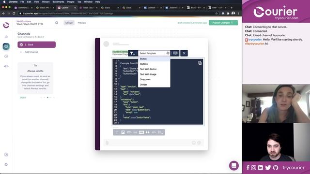Open the Window menu
Screen dimensions: 310x174
(88, 2)
